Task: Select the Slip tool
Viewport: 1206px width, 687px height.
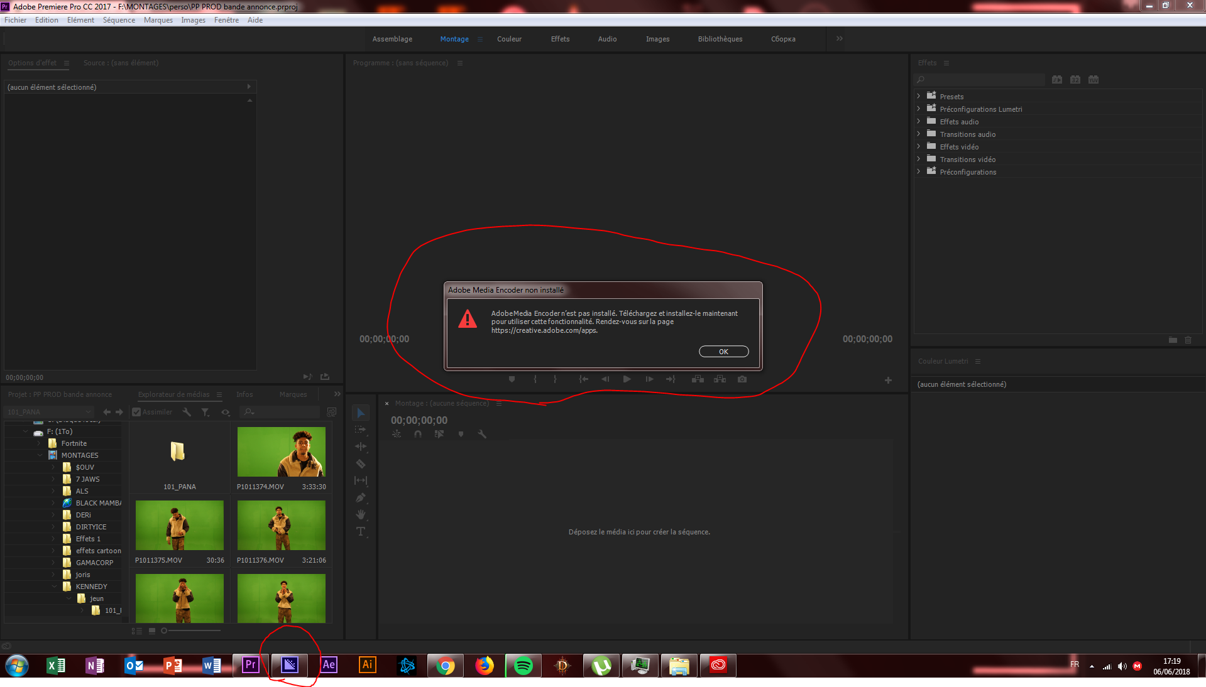Action: [361, 480]
